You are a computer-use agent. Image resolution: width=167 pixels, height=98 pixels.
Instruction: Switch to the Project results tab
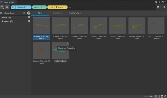[x=57, y=13]
